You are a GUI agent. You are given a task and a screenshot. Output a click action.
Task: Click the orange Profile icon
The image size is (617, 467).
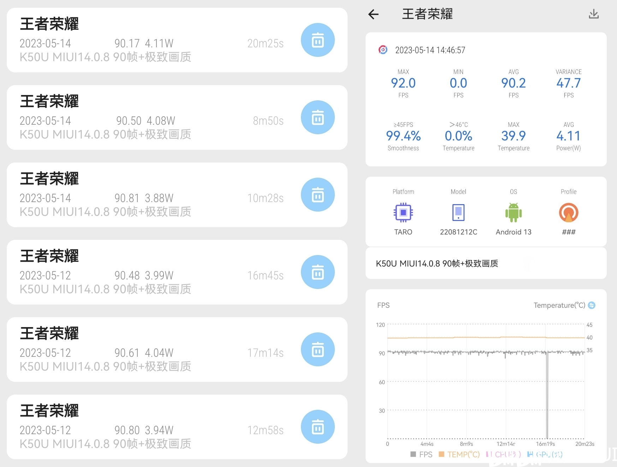click(569, 213)
